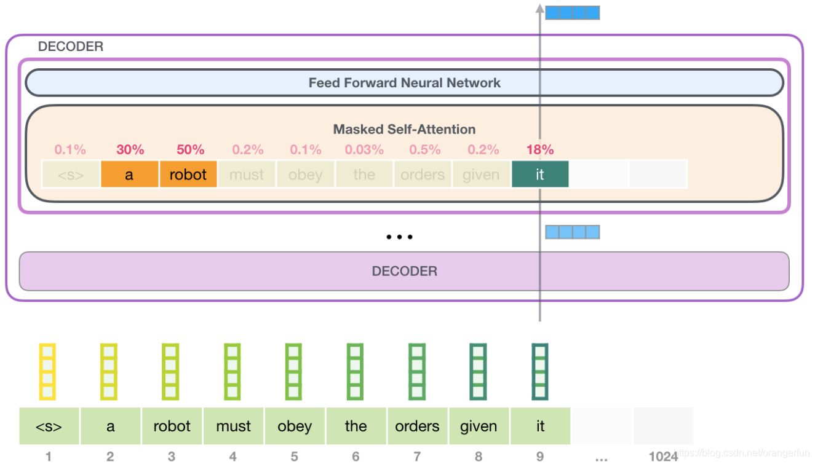This screenshot has height=464, width=815.
Task: Click the 0.2% score above the 'given' token
Action: (x=483, y=149)
